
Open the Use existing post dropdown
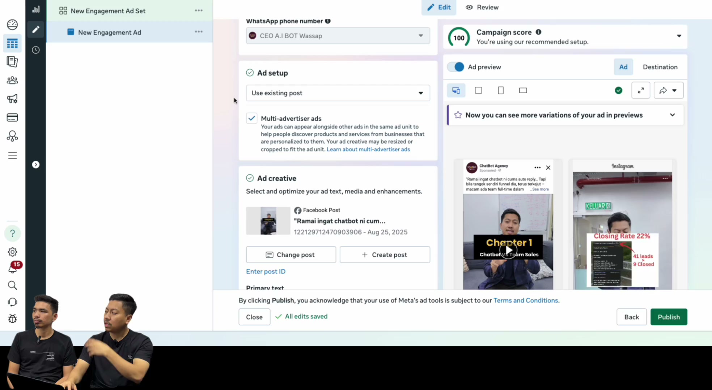tap(338, 93)
